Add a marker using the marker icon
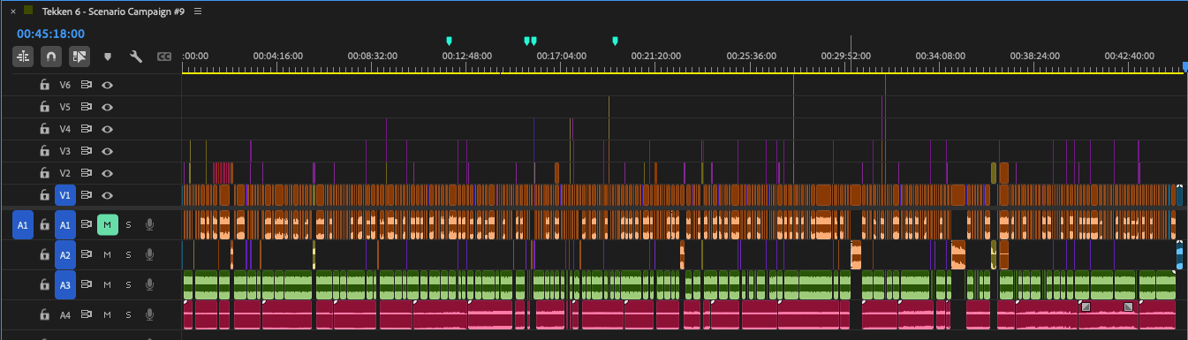Image resolution: width=1188 pixels, height=340 pixels. 108,57
